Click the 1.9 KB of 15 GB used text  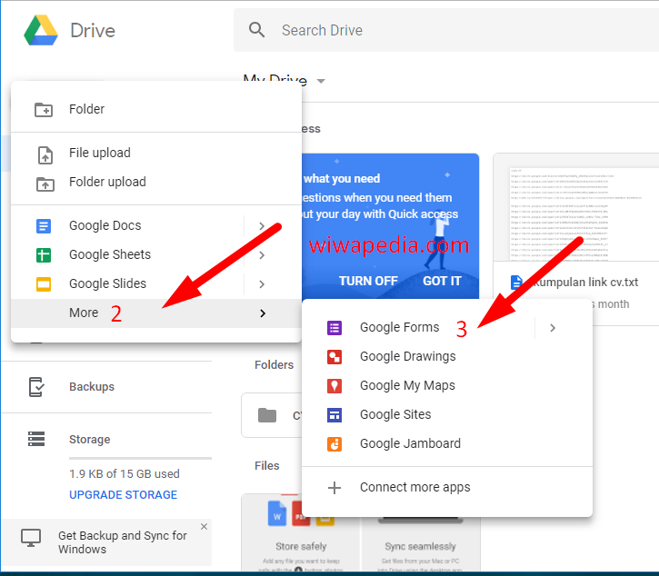coord(125,474)
